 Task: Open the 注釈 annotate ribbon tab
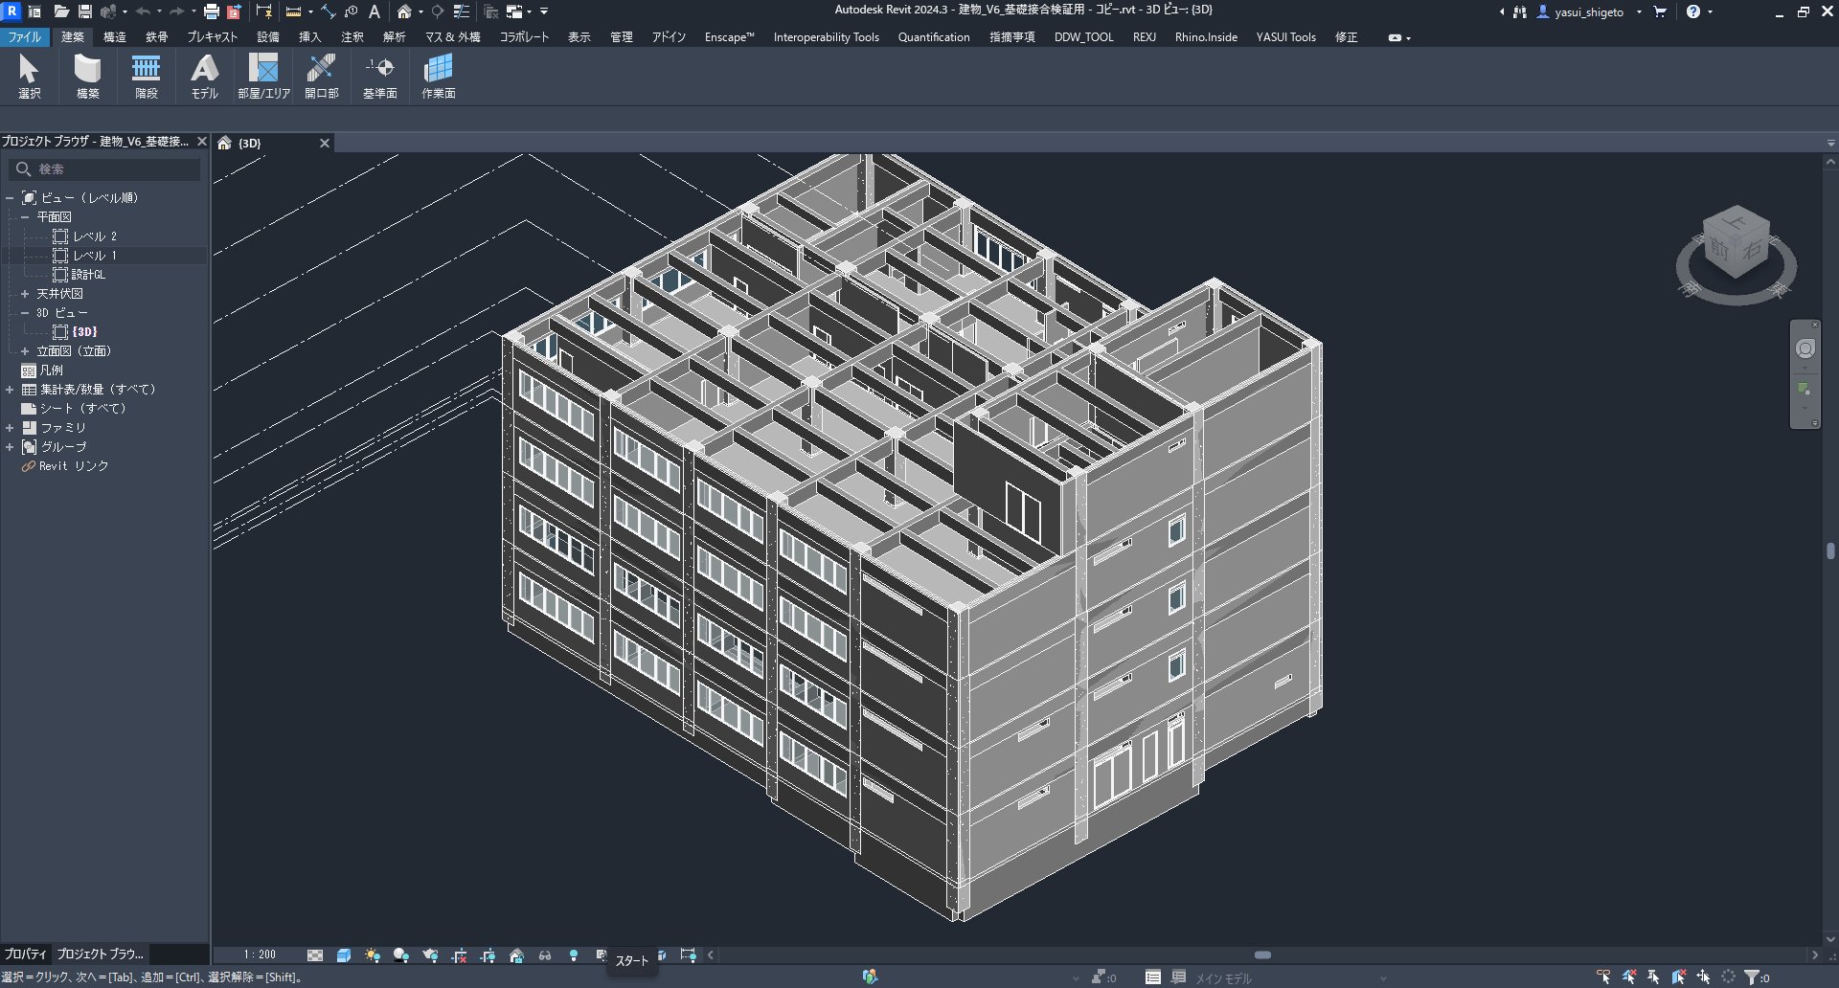tap(352, 37)
